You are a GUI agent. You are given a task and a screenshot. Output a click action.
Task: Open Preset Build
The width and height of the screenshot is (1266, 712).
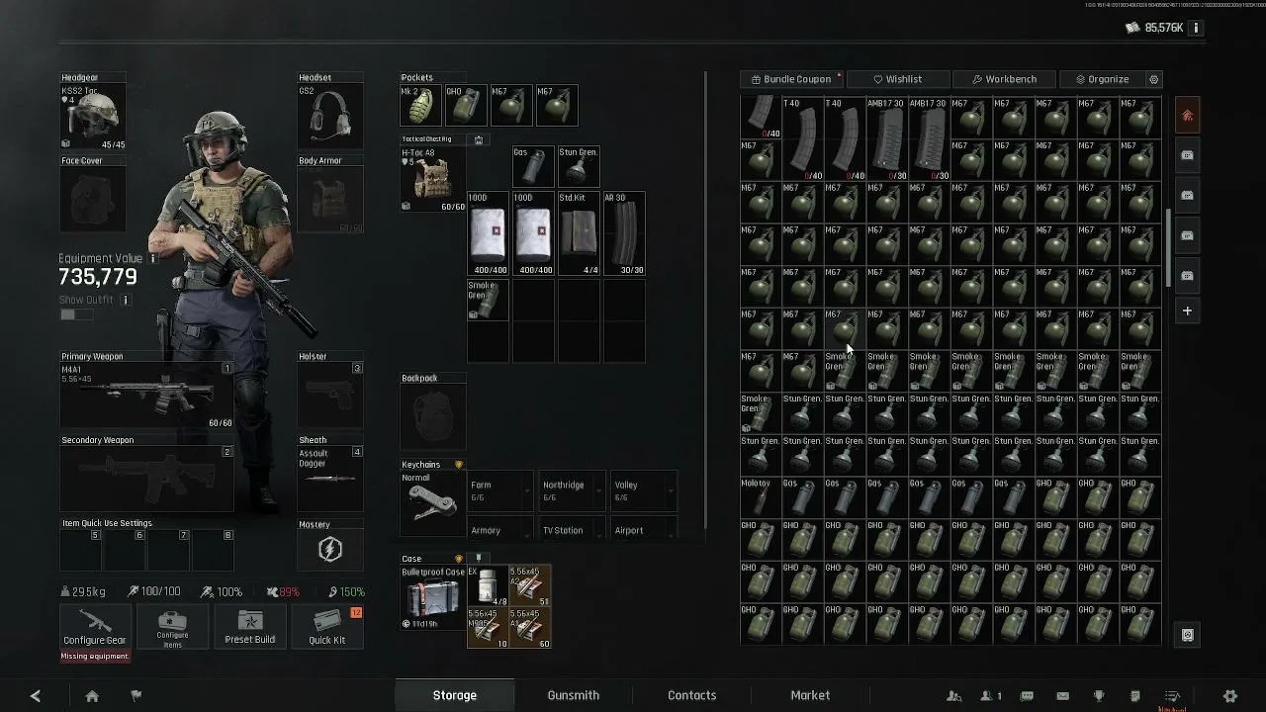pyautogui.click(x=249, y=627)
